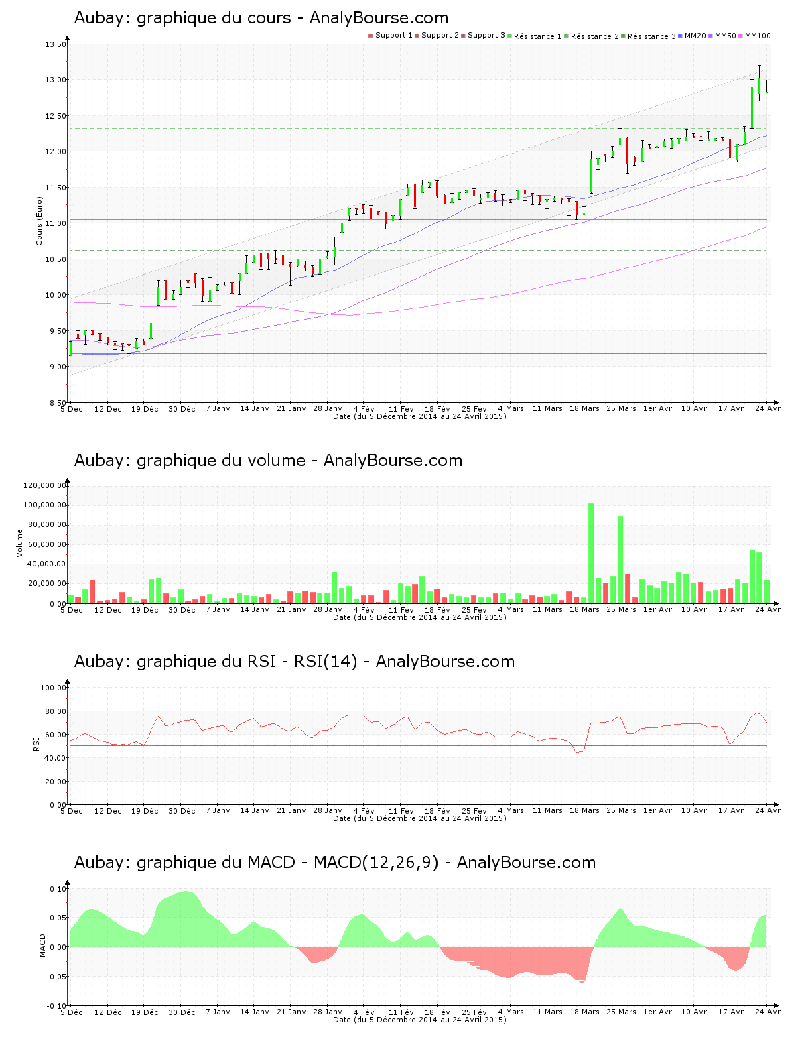The image size is (804, 1039).
Task: Click the 13.50 tick on price axis
Action: [55, 44]
